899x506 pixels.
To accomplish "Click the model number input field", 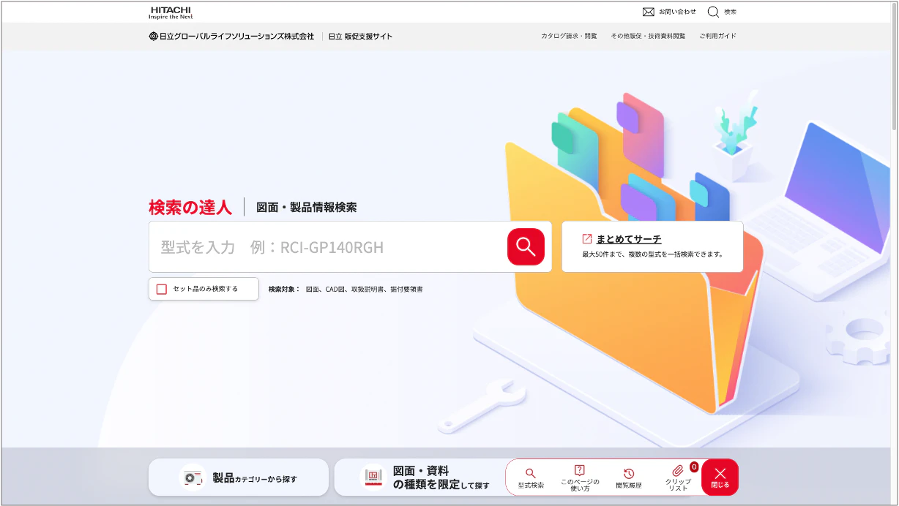I will pos(327,247).
